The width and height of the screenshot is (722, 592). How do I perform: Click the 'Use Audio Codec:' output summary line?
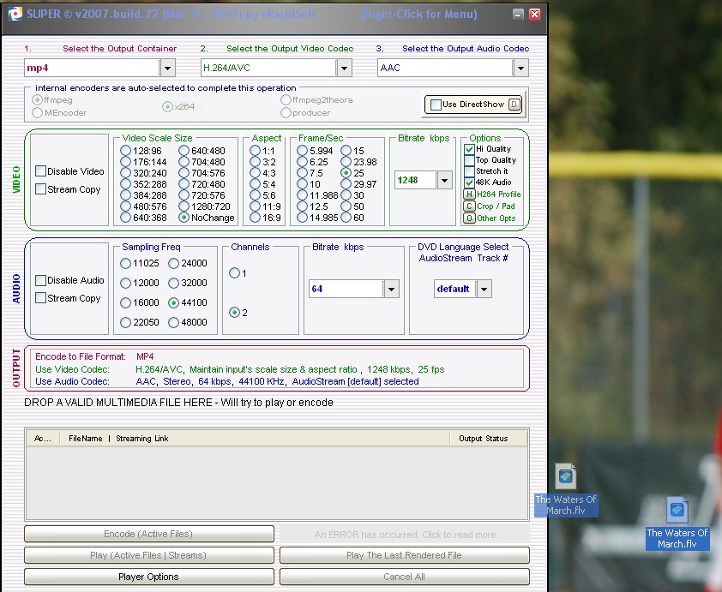[227, 381]
